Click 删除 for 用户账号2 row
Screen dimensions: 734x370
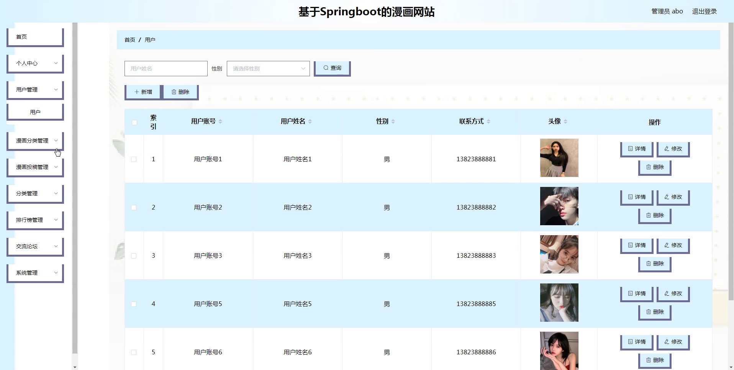[x=655, y=216]
